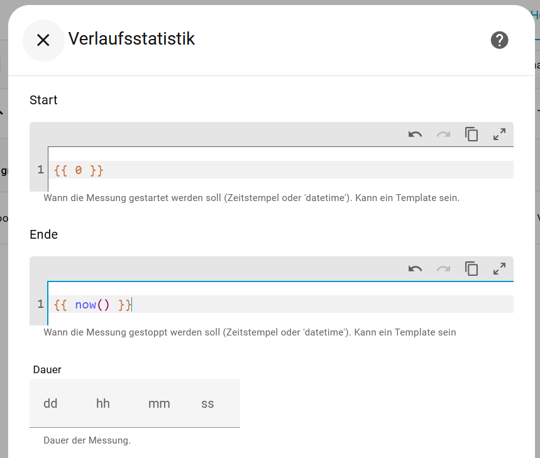Image resolution: width=540 pixels, height=458 pixels.
Task: Click line number 1 in Ende editor
Action: tap(40, 305)
